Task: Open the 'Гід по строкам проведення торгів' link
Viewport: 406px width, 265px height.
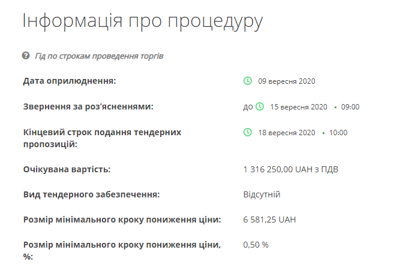Action: click(x=99, y=56)
